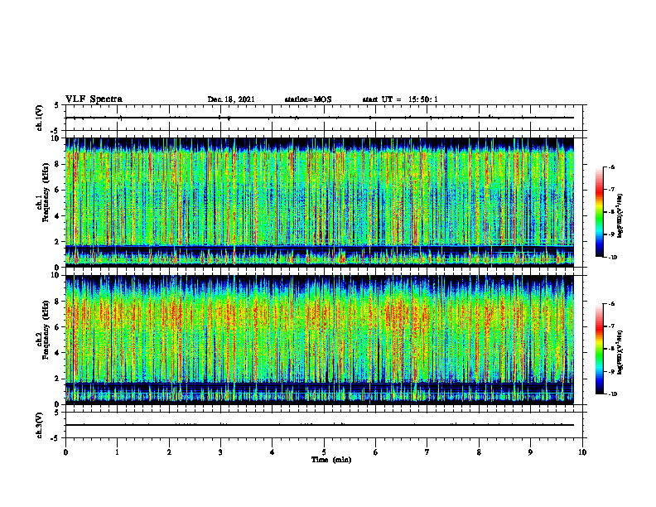The image size is (656, 507).
Task: Click the "2" kHz tick of ch.2 spectrogram
Action: tap(58, 379)
